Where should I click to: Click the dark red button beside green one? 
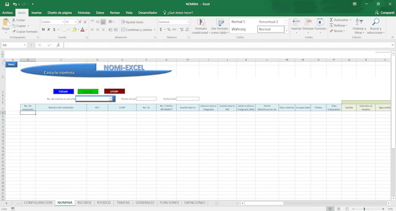click(115, 91)
